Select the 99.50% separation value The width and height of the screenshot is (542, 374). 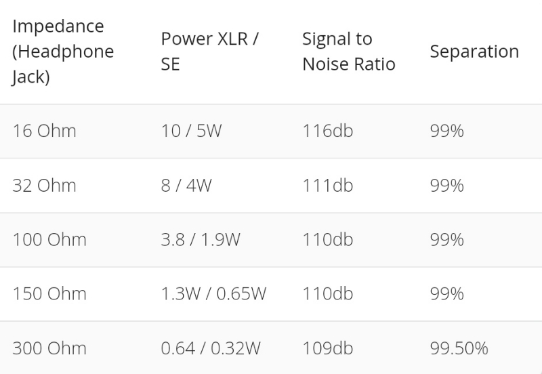pos(459,348)
